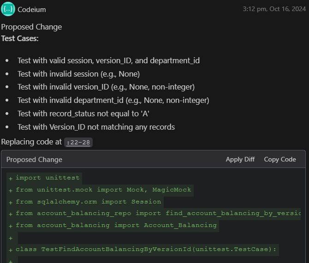Select the invalid session test case bullet

pyautogui.click(x=78, y=74)
